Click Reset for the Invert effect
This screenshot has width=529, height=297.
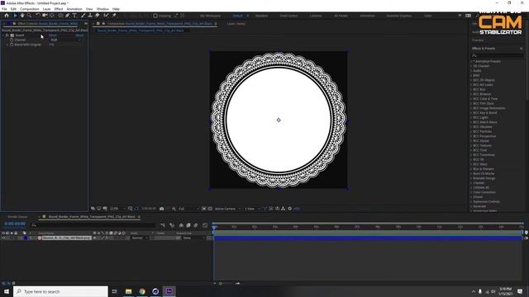pyautogui.click(x=53, y=35)
